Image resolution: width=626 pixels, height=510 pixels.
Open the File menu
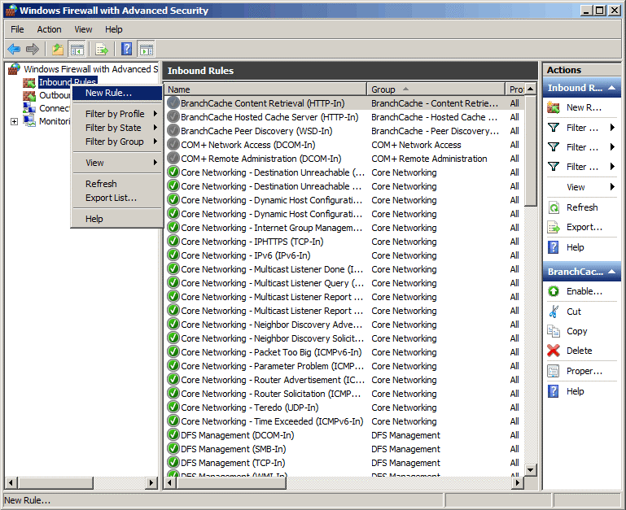coord(17,29)
